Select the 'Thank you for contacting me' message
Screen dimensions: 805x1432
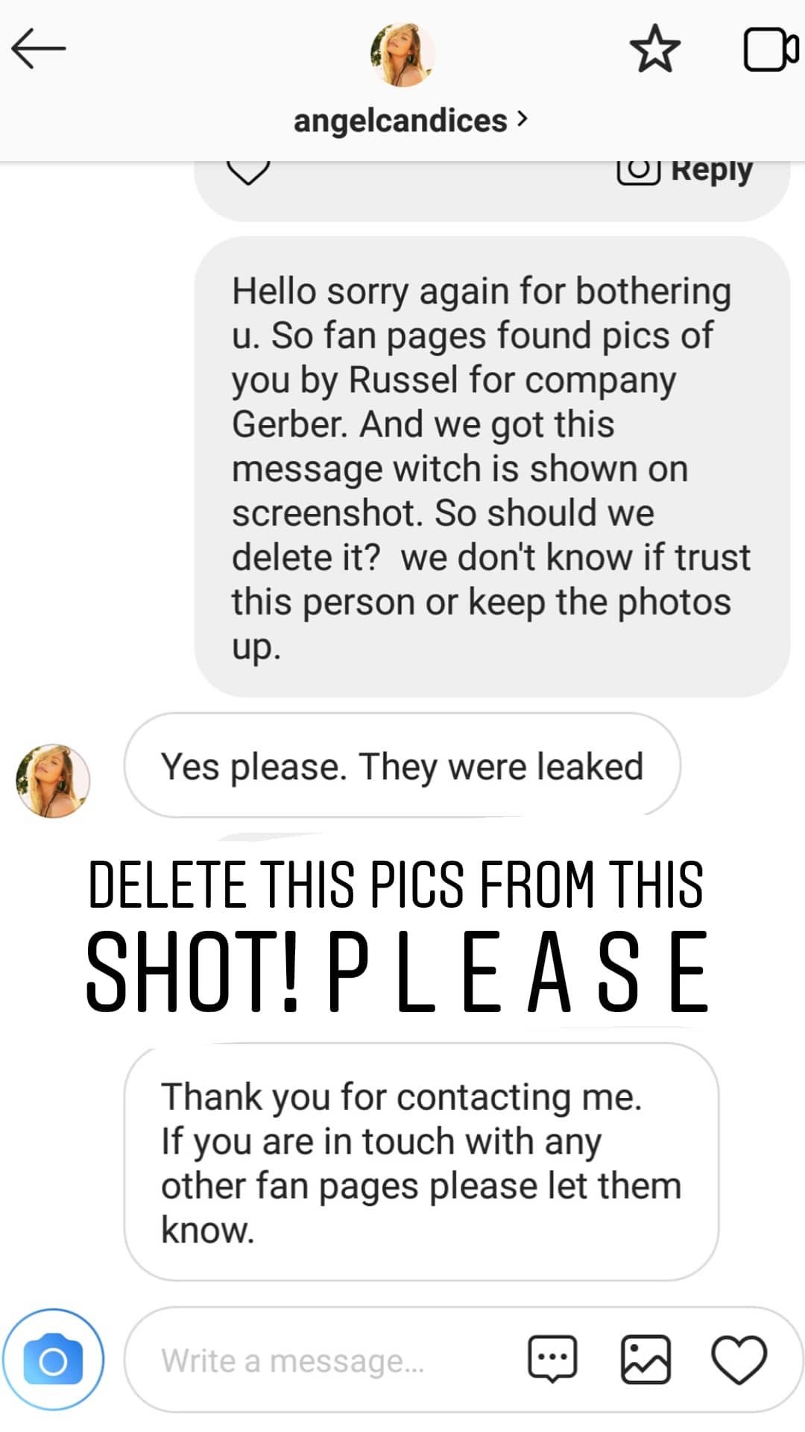click(x=421, y=1163)
